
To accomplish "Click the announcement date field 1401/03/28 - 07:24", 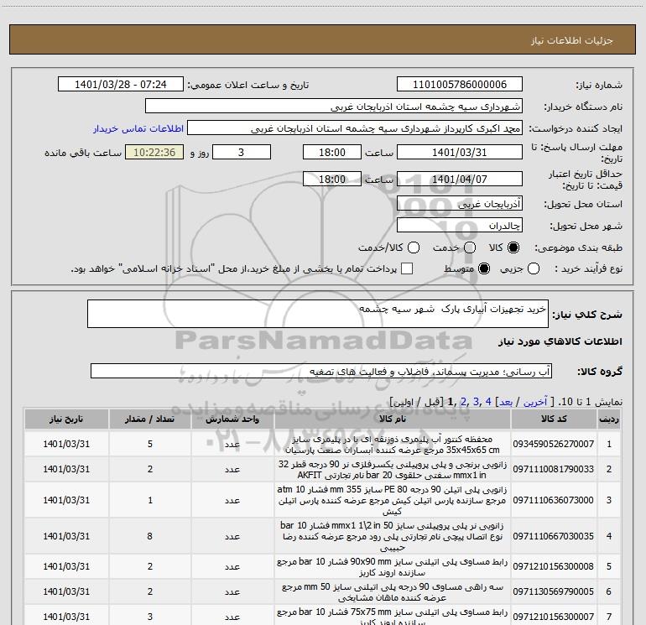I will point(121,85).
